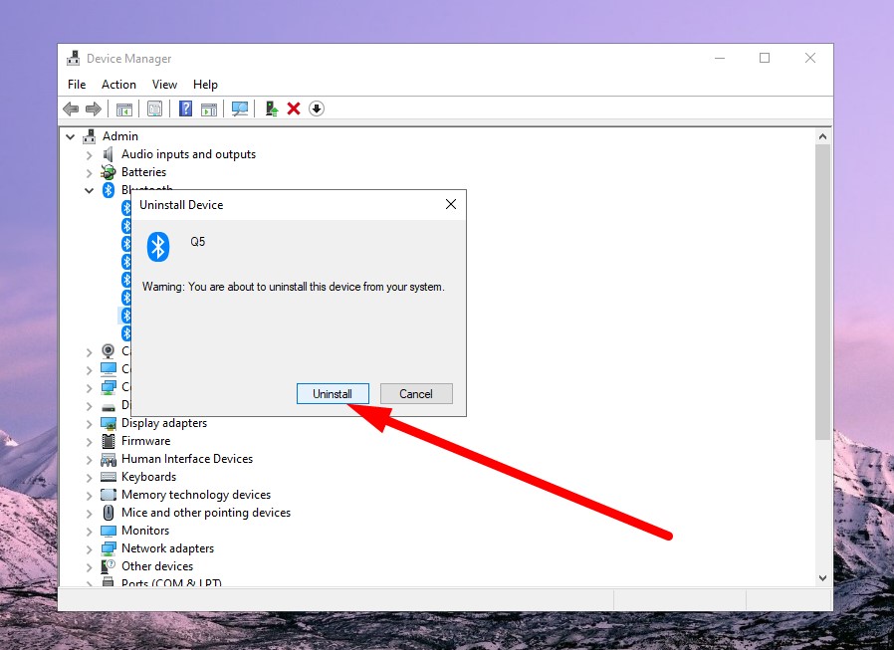Click the Properties toolbar icon
Screen dimensions: 894x650
(154, 108)
